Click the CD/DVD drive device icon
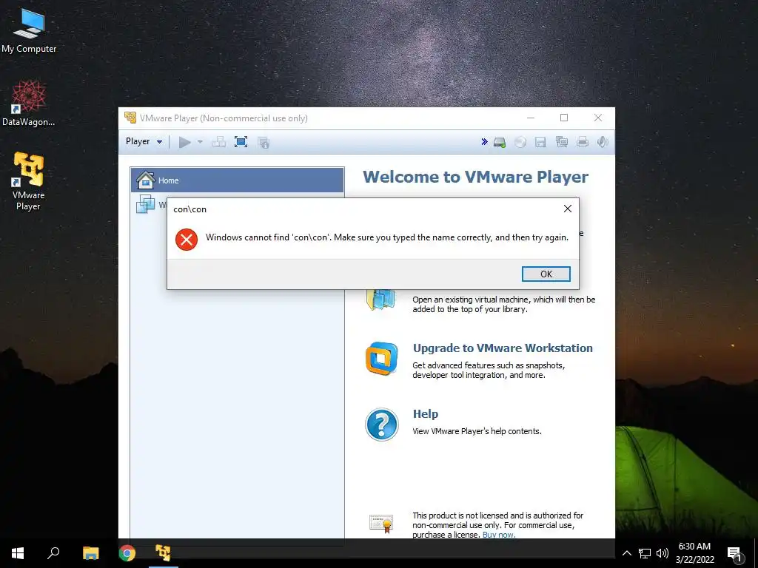This screenshot has width=758, height=568. coord(520,142)
